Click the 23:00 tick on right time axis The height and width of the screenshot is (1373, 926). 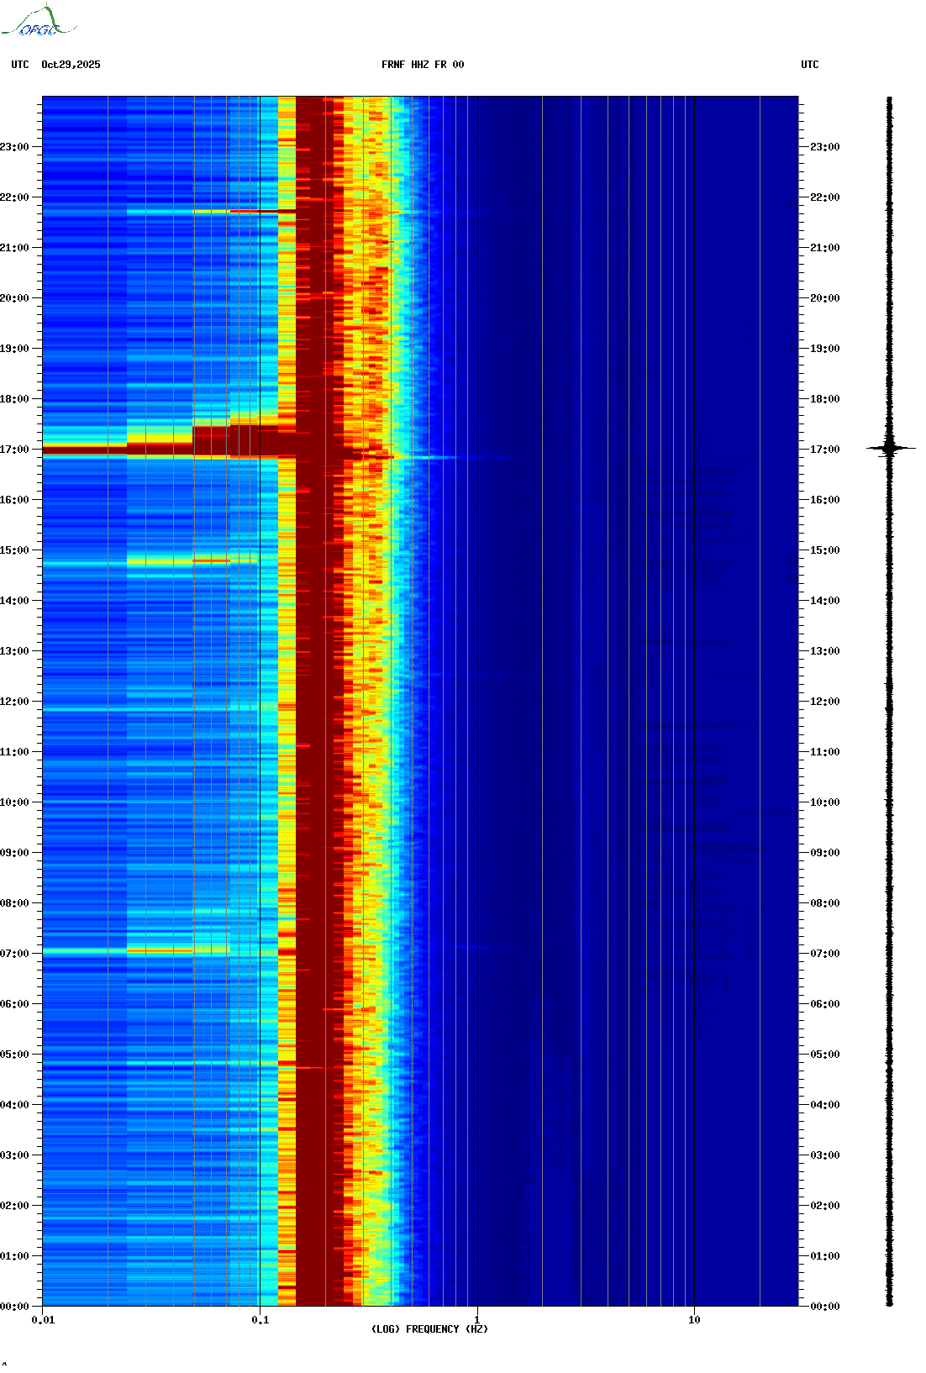(x=824, y=147)
